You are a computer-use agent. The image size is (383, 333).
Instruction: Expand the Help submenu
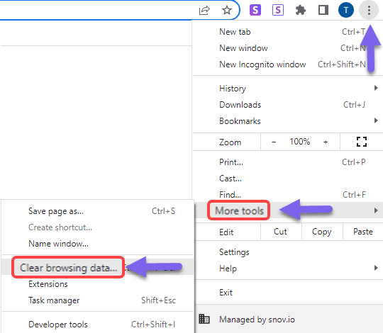coord(288,269)
